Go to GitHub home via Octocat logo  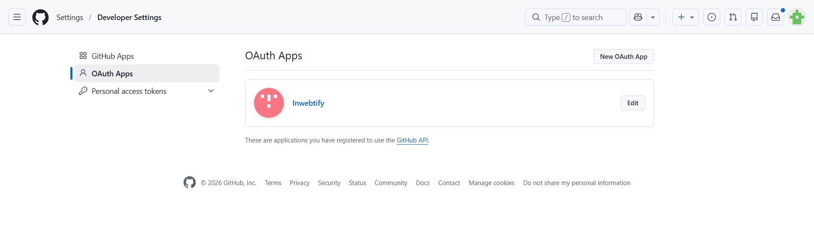click(x=40, y=17)
